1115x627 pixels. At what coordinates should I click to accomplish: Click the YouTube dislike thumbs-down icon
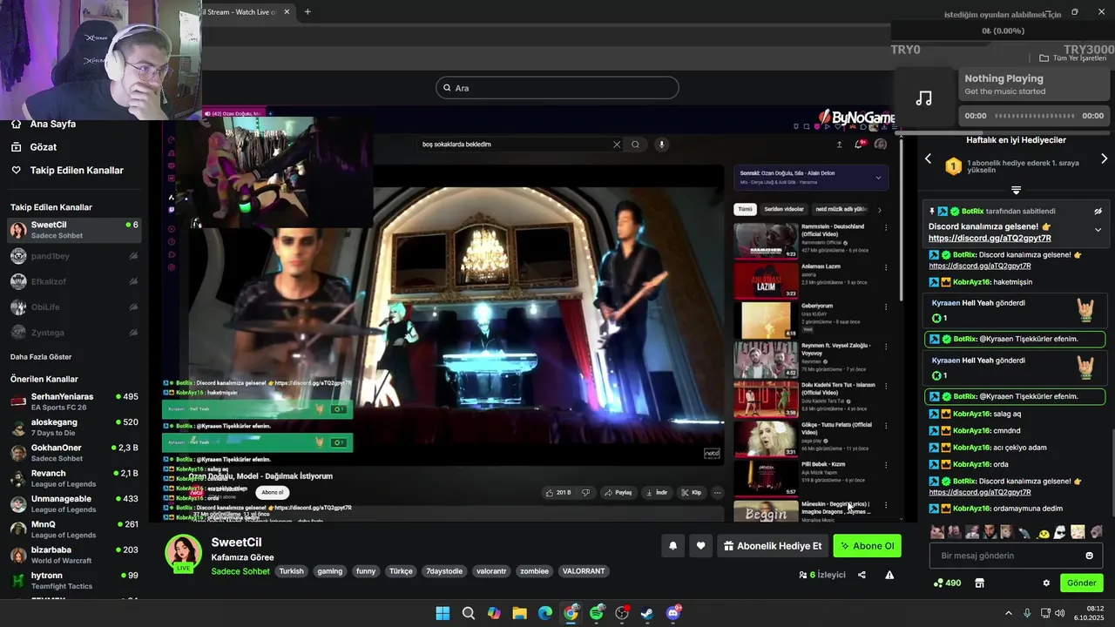pyautogui.click(x=585, y=492)
